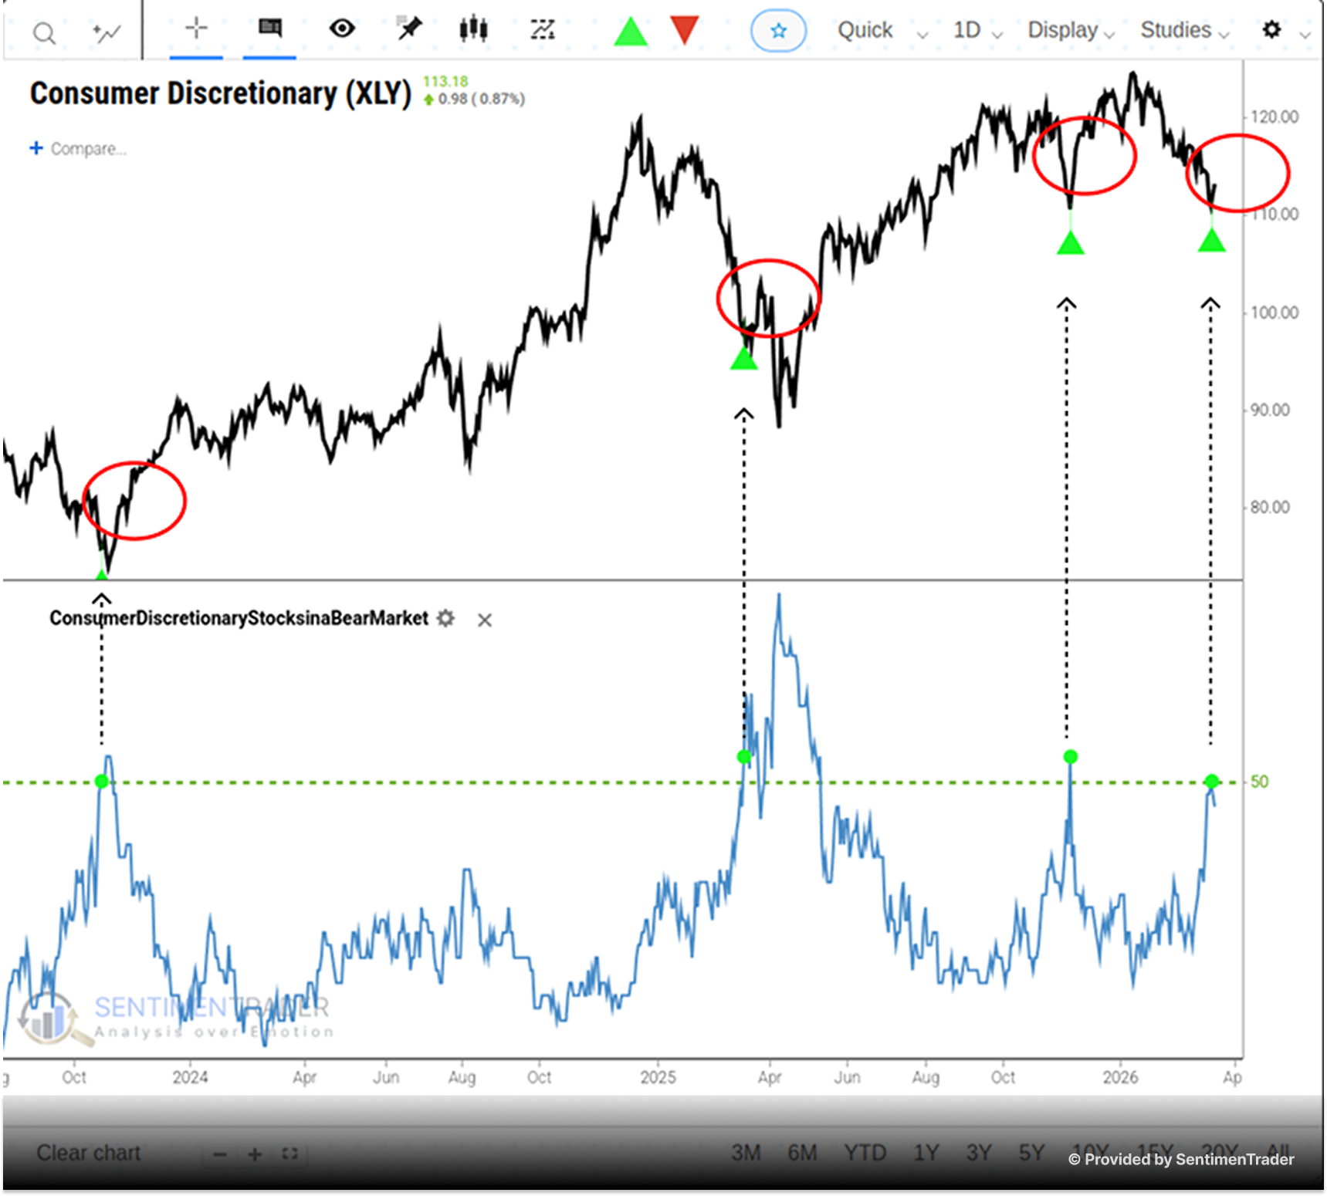The width and height of the screenshot is (1327, 1196).
Task: Click the green up-triangle marker tool
Action: pyautogui.click(x=631, y=31)
